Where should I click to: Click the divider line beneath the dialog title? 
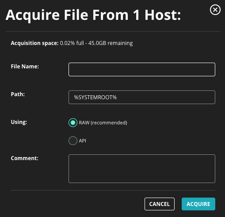[113, 31]
